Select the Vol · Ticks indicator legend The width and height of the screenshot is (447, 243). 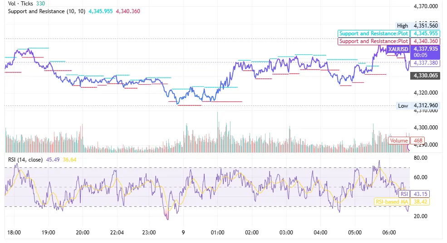[20, 4]
